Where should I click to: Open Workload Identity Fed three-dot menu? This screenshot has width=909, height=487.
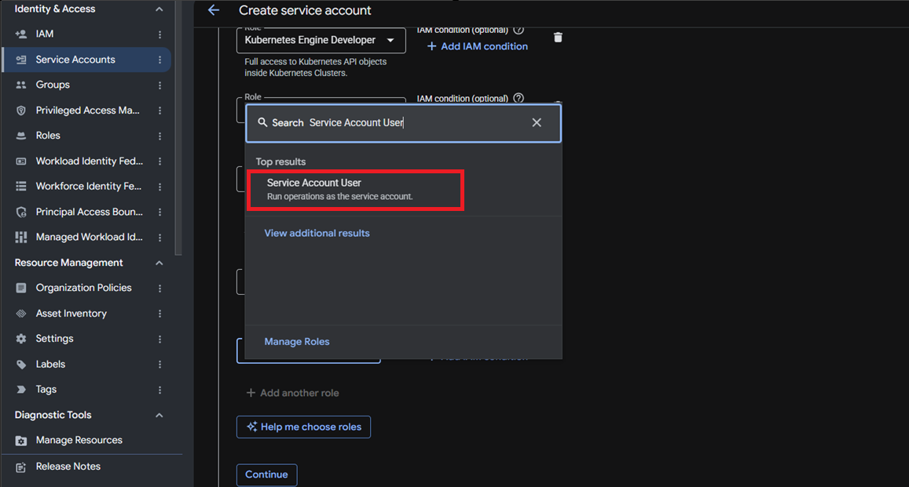coord(160,162)
